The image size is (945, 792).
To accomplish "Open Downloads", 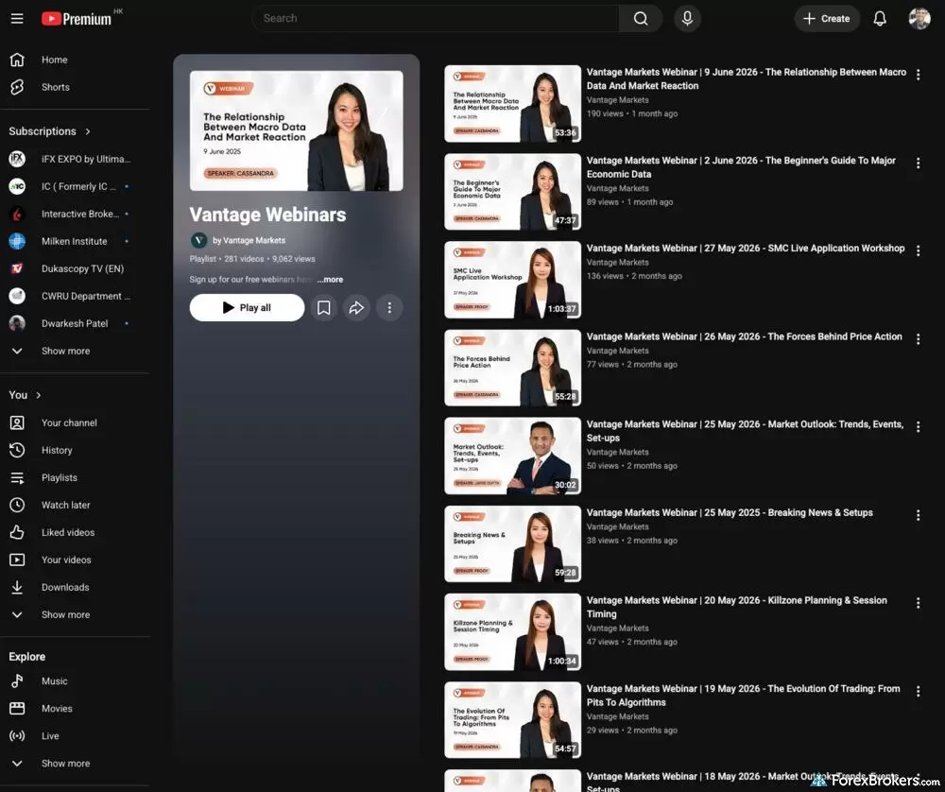I will 75,588.
